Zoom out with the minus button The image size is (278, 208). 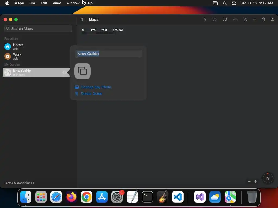click(x=249, y=181)
